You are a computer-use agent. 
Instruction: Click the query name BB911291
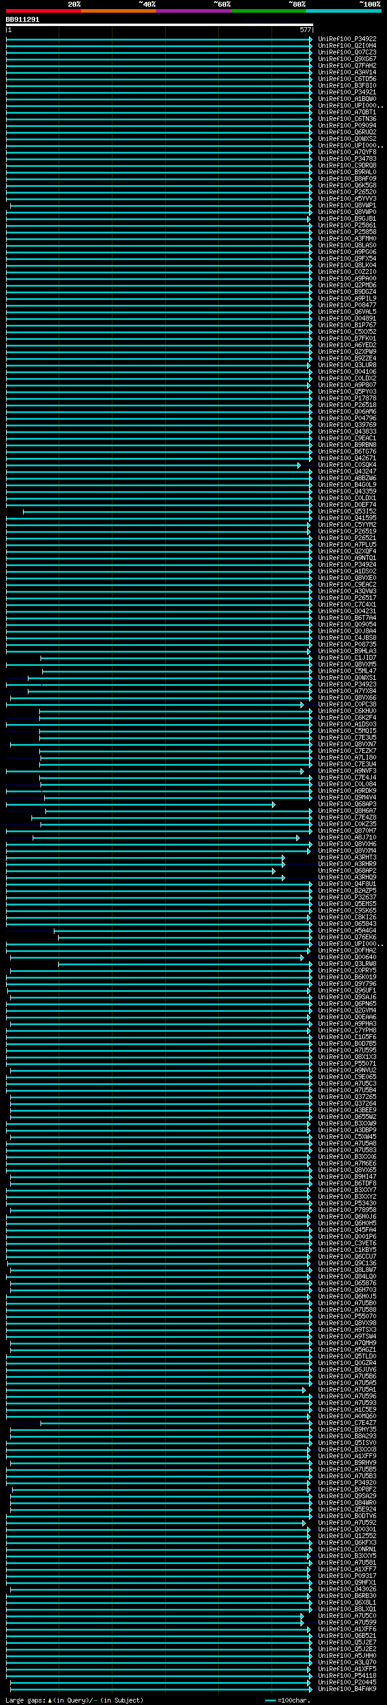point(22,20)
